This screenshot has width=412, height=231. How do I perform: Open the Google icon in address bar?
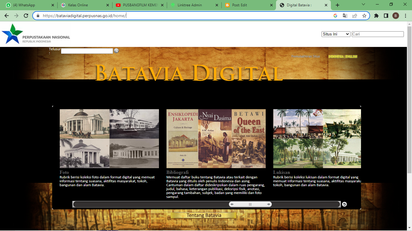[x=335, y=16]
